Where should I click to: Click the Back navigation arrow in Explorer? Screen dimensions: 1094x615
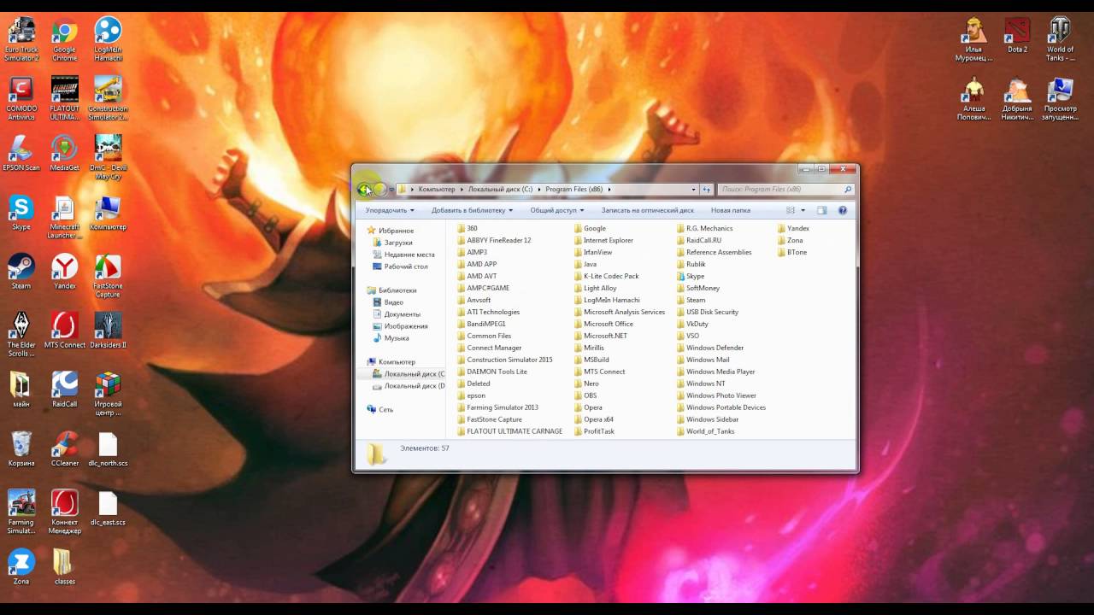click(x=365, y=190)
